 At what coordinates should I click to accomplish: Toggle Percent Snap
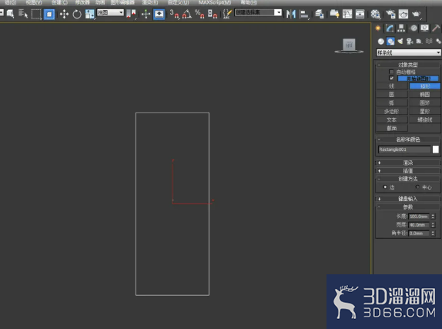[x=199, y=14]
